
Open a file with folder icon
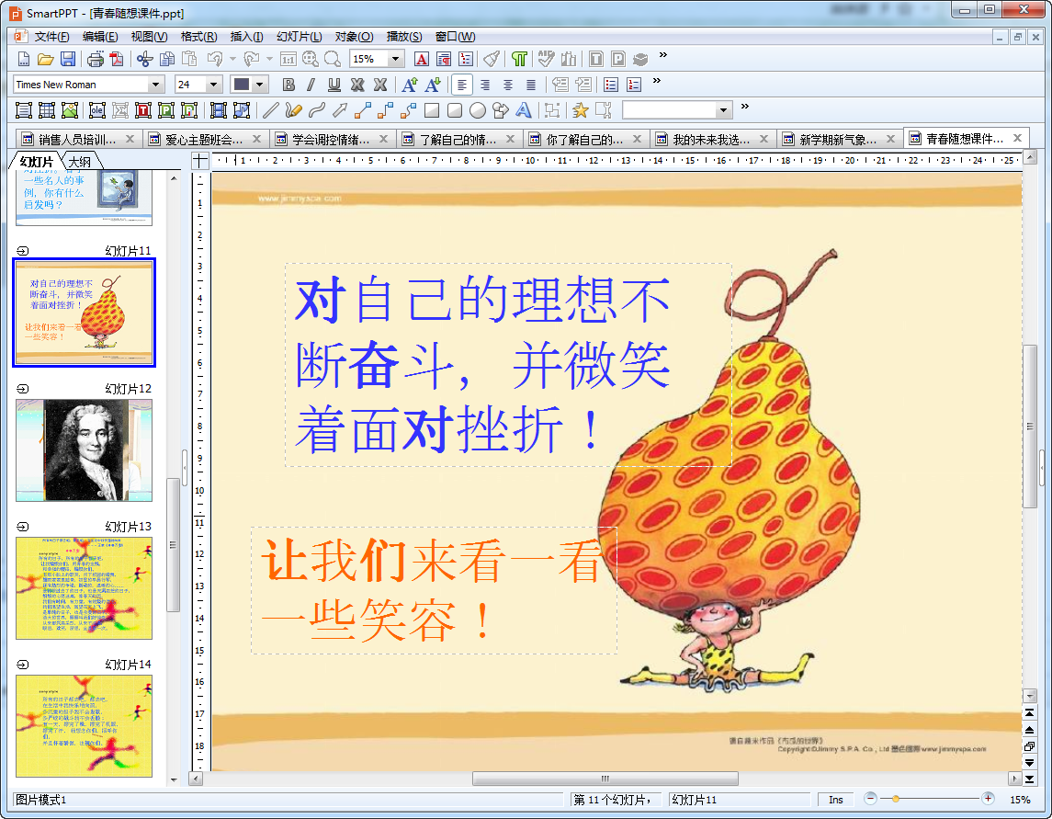coord(46,59)
